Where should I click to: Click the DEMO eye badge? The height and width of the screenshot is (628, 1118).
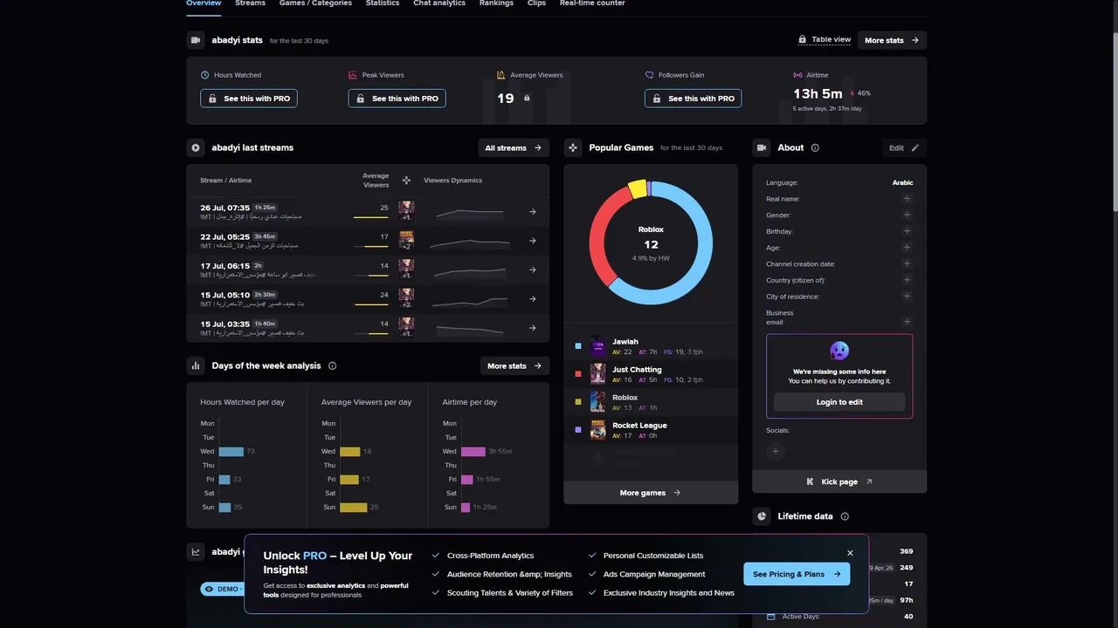[x=222, y=589]
